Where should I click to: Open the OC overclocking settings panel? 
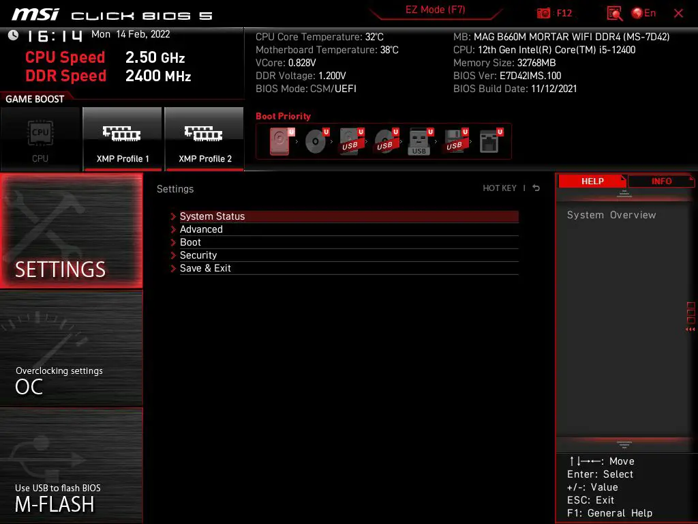[x=72, y=349]
